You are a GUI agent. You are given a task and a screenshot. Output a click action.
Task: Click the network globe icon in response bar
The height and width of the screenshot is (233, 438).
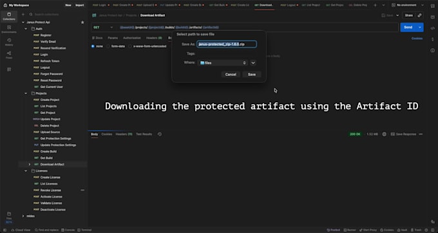point(385,135)
